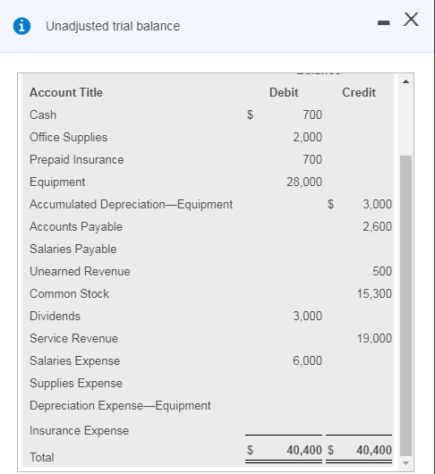Click the scrollbar up arrow
The height and width of the screenshot is (474, 435).
[406, 81]
